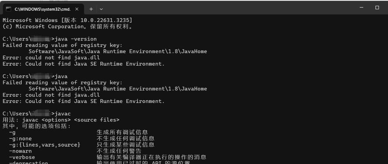Close the cmd.exe tab
The height and width of the screenshot is (164, 388).
pos(77,9)
